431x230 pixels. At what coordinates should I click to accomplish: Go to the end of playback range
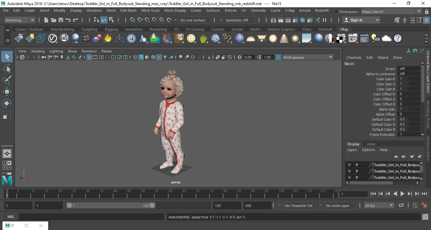(x=424, y=194)
